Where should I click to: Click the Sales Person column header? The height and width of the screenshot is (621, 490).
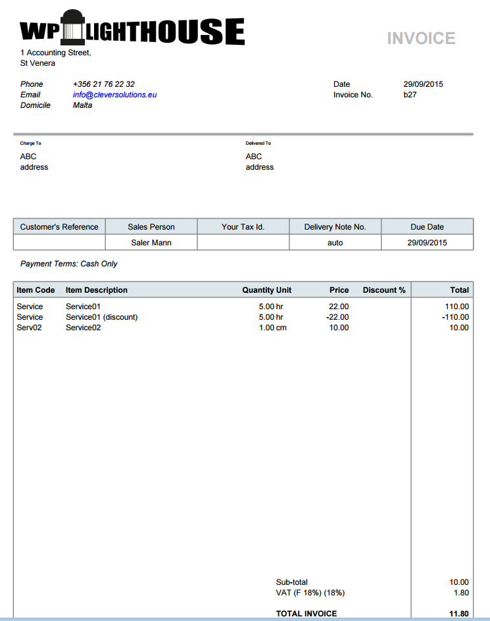pyautogui.click(x=151, y=227)
